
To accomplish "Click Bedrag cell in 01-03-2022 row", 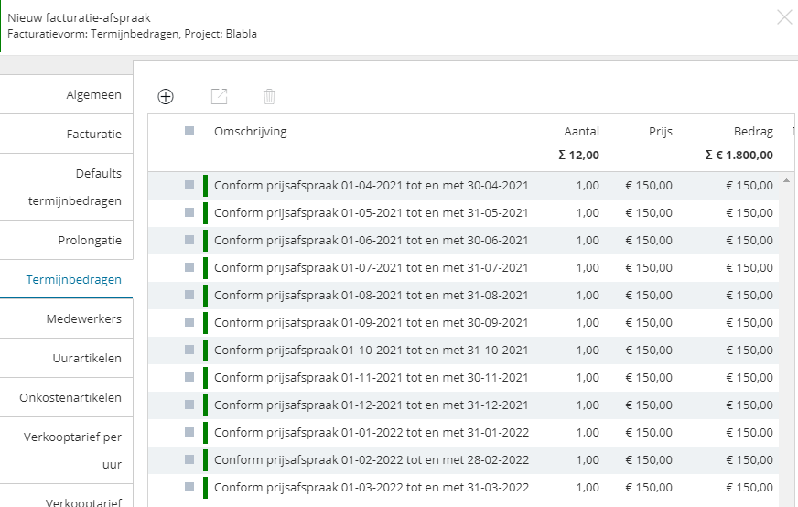I will pos(749,488).
